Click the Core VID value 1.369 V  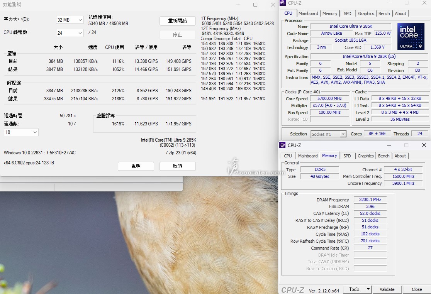(x=377, y=47)
